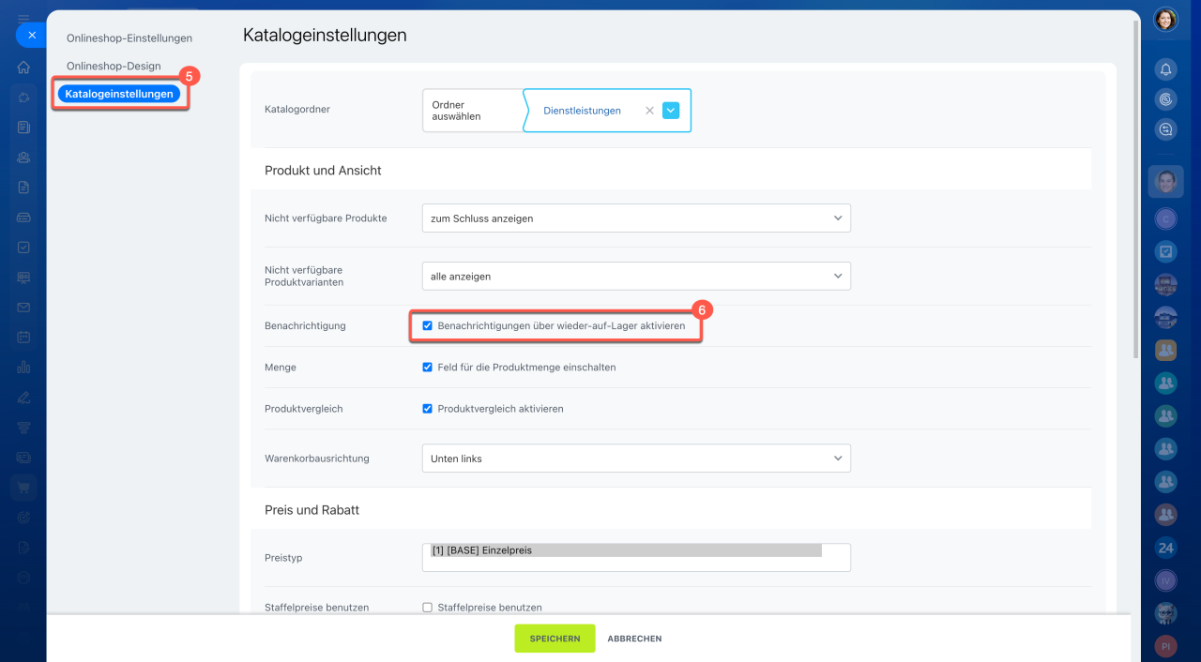
Task: Open the spiral Copilot icon in right panel
Action: click(1165, 98)
